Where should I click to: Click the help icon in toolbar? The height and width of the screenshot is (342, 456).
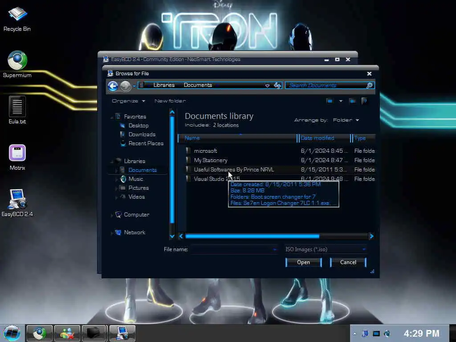[x=364, y=101]
